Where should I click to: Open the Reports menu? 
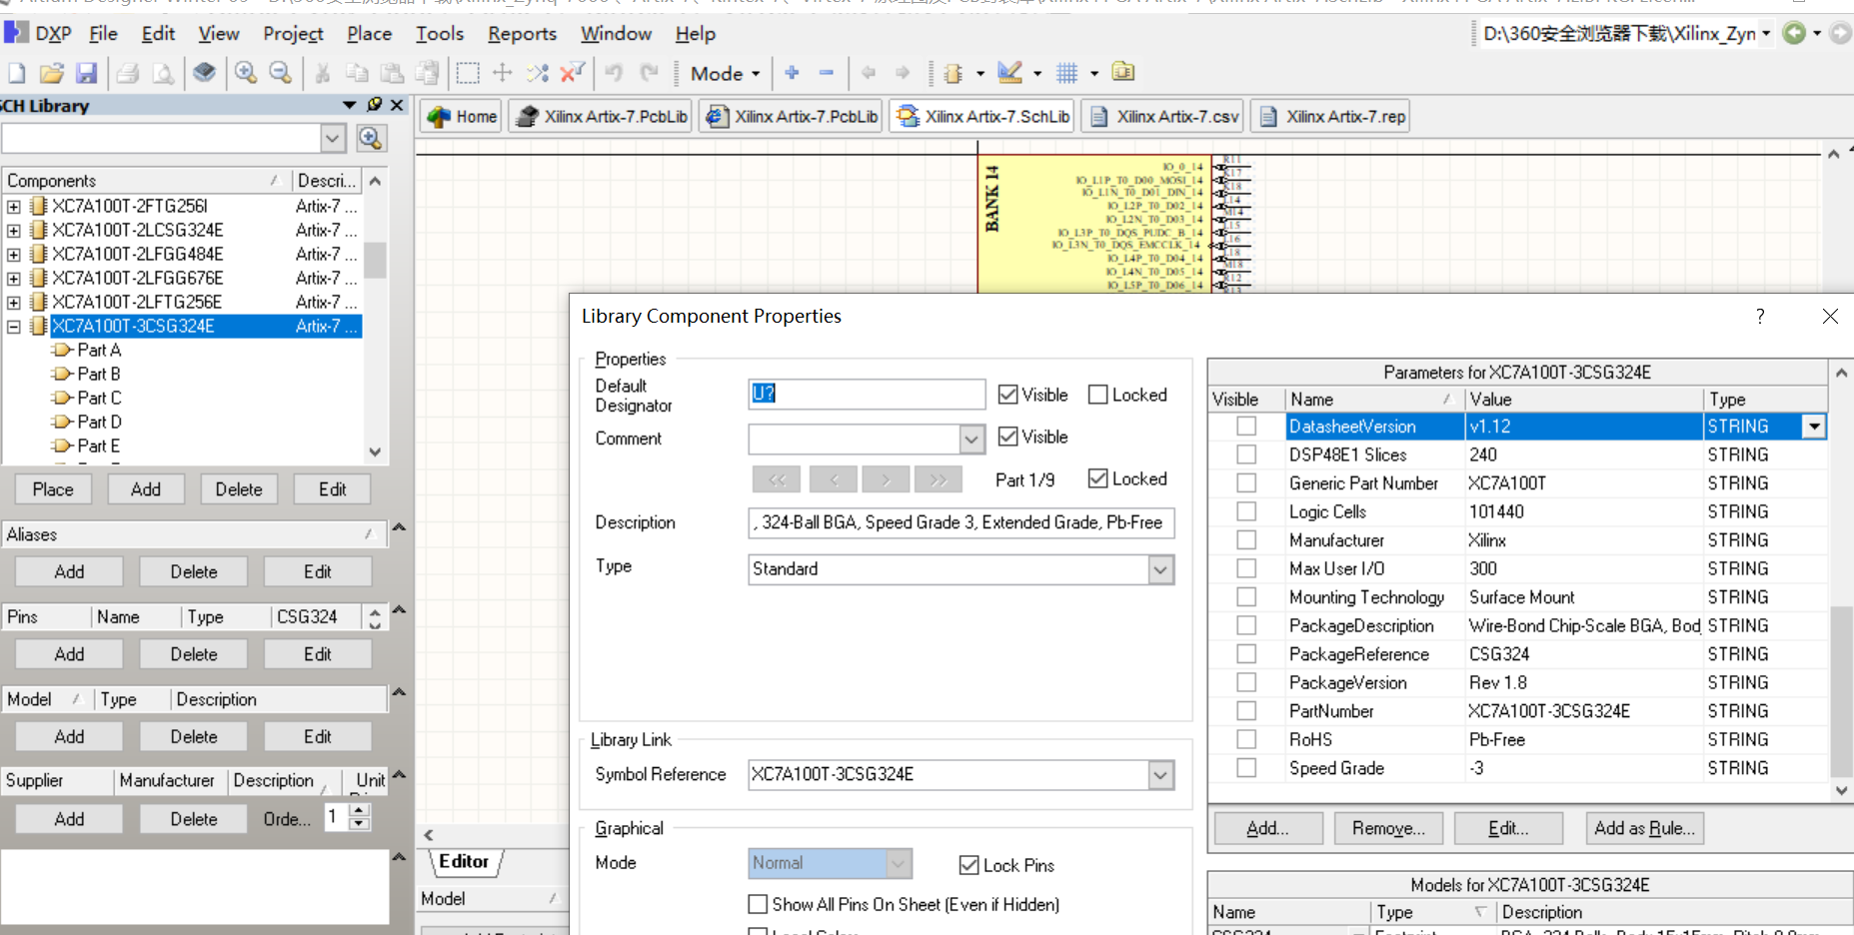pyautogui.click(x=522, y=33)
